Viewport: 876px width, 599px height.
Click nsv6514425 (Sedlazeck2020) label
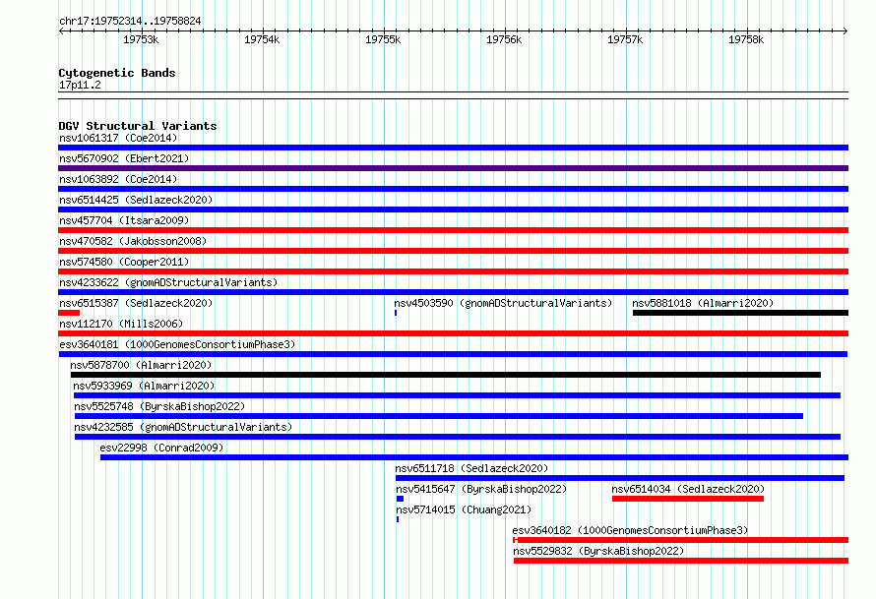point(136,200)
